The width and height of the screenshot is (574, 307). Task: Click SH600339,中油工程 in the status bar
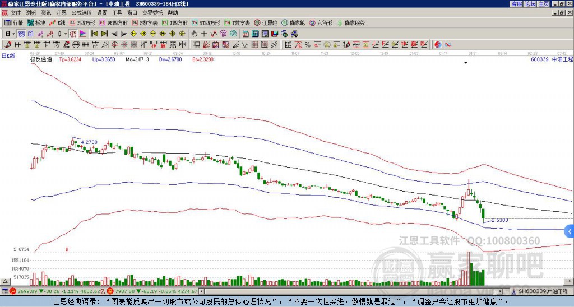click(543, 291)
